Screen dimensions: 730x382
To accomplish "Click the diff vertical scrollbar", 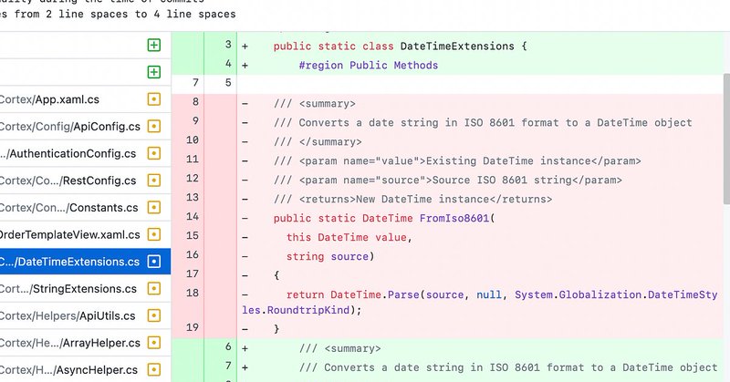I will pos(726,139).
